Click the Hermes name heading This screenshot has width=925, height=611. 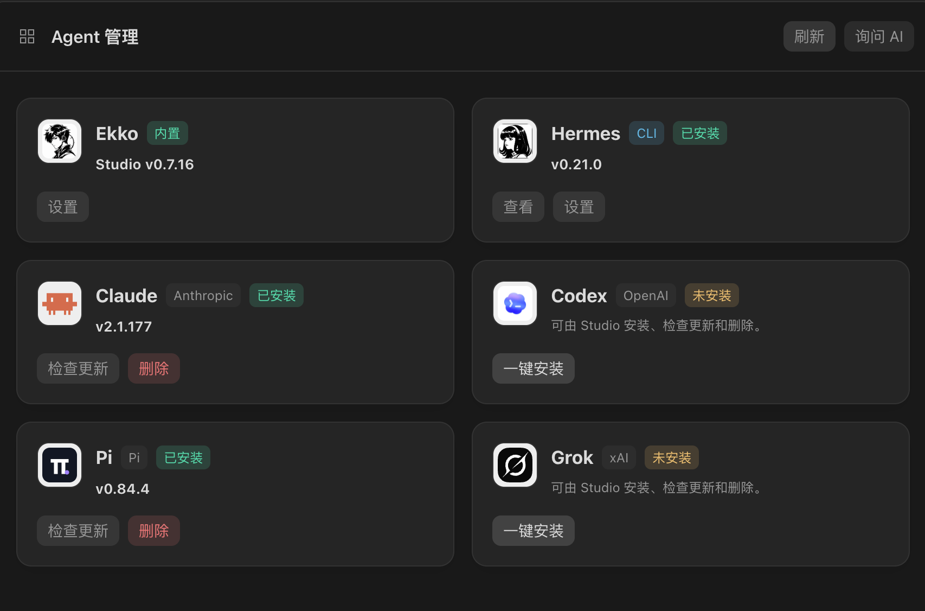586,133
